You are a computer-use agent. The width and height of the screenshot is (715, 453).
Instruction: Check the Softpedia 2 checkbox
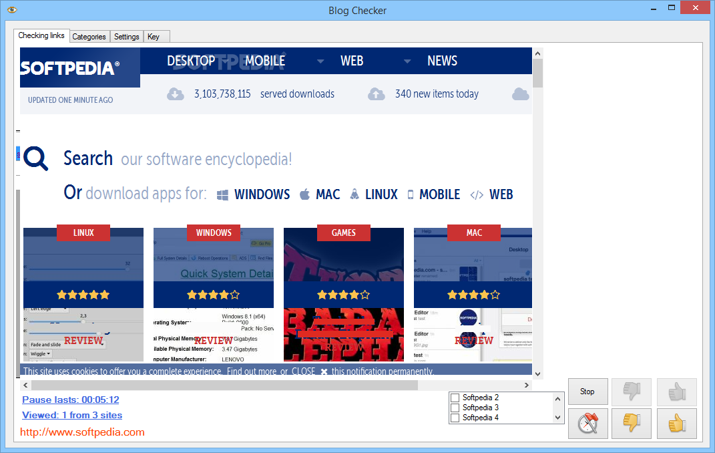click(455, 398)
